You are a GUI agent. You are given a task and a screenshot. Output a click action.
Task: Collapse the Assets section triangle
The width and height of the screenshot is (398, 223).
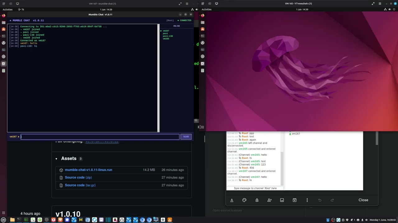tap(56, 159)
